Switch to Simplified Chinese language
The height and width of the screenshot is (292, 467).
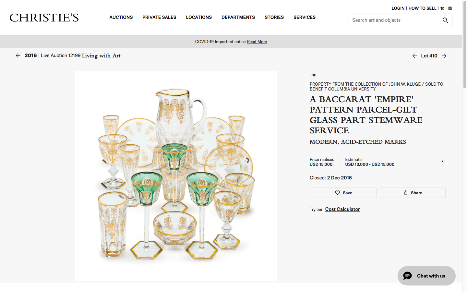point(450,8)
